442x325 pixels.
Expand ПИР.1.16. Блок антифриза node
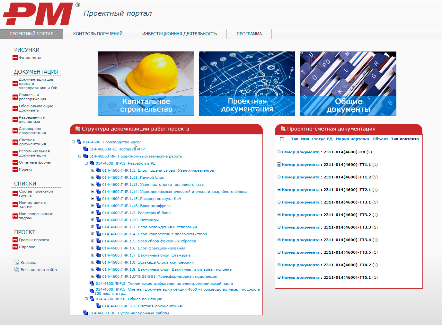[x=93, y=205]
